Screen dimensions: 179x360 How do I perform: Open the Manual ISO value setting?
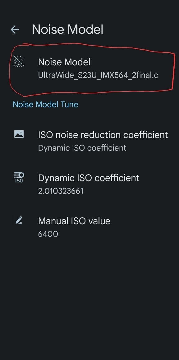pos(89,227)
